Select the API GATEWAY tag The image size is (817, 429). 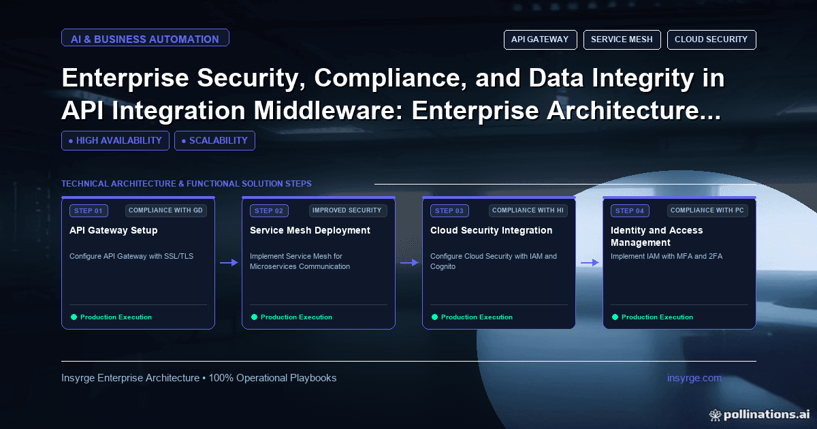coord(540,39)
